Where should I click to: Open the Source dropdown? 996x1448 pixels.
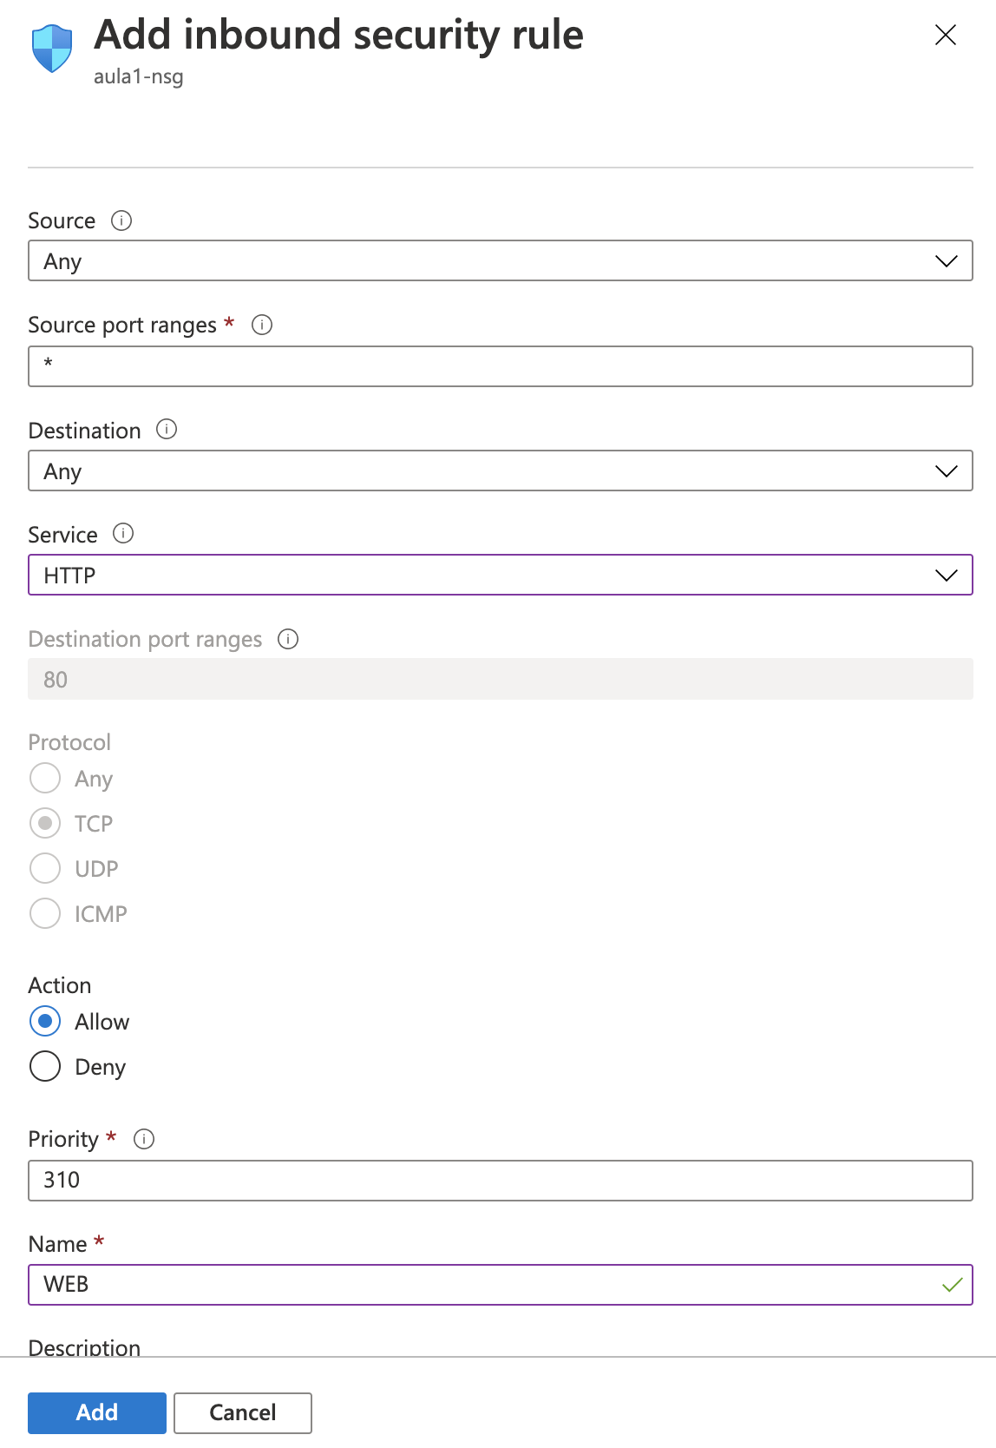click(x=500, y=261)
